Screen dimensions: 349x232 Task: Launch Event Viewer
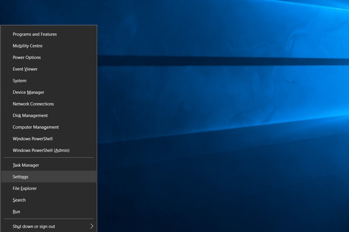pos(49,69)
